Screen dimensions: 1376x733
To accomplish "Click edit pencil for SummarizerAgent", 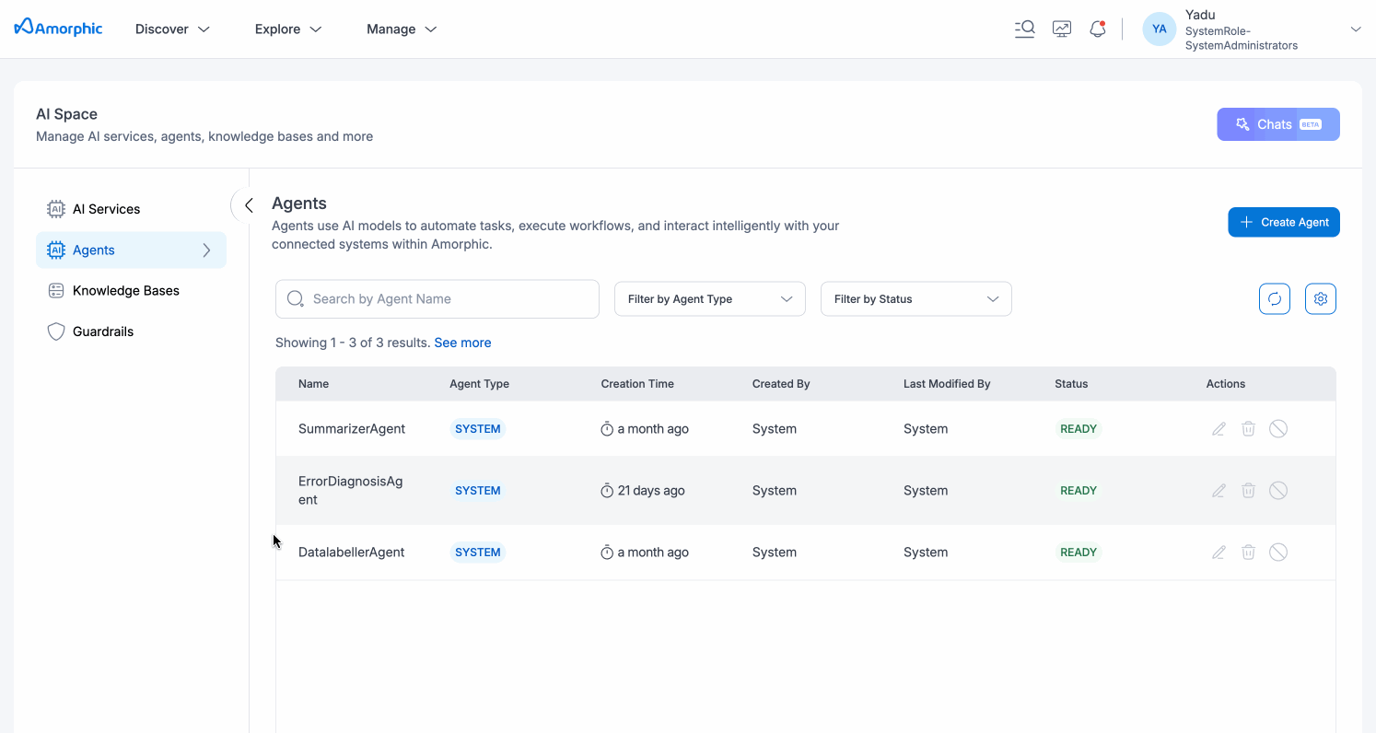I will [1219, 429].
